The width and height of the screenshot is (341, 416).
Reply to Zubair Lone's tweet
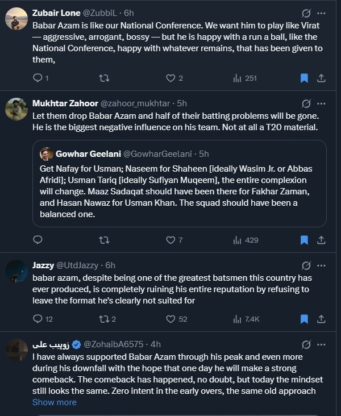click(x=38, y=78)
